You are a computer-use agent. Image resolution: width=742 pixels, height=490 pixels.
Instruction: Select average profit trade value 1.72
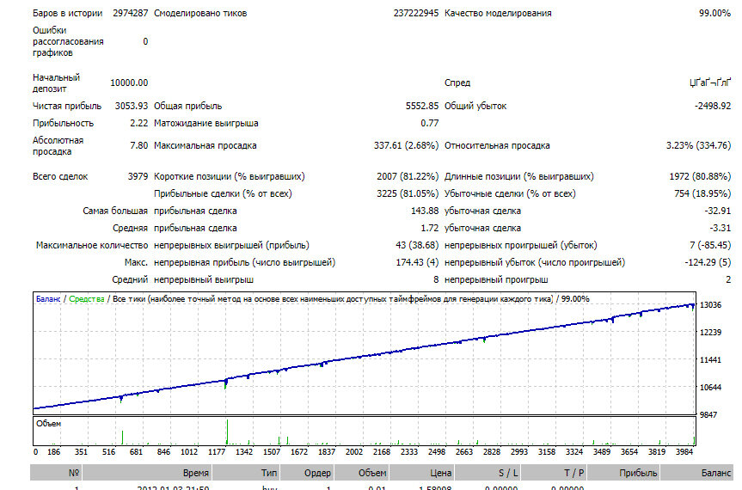(x=430, y=228)
